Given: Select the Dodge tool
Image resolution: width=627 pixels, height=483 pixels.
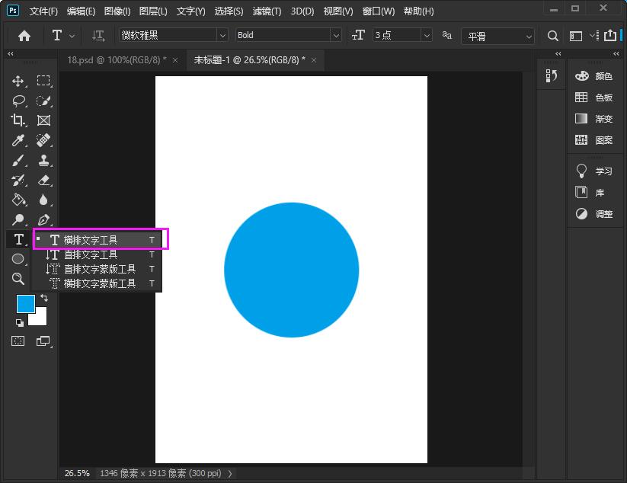Looking at the screenshot, I should pyautogui.click(x=18, y=219).
